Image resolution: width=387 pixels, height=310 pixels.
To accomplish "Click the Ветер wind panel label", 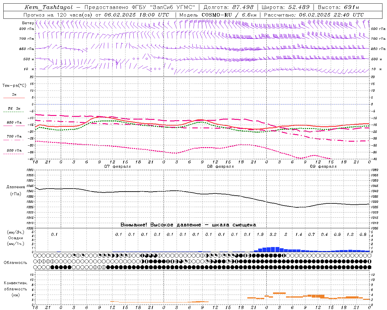I will 28,23.
